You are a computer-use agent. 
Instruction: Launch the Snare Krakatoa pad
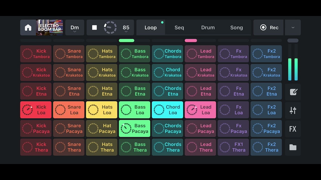click(x=69, y=72)
